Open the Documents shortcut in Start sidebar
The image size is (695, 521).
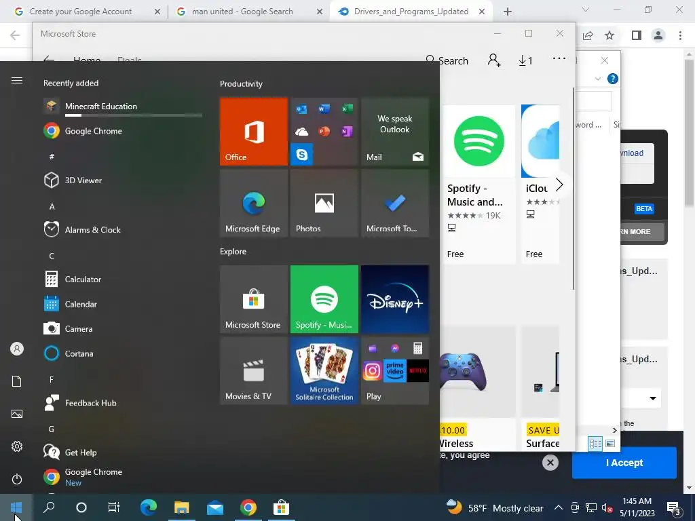tap(17, 381)
